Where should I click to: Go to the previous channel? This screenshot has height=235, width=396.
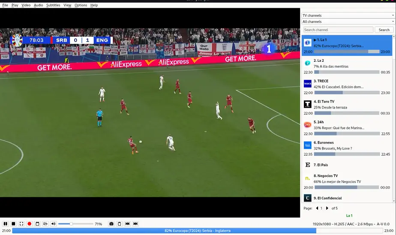click(127, 224)
